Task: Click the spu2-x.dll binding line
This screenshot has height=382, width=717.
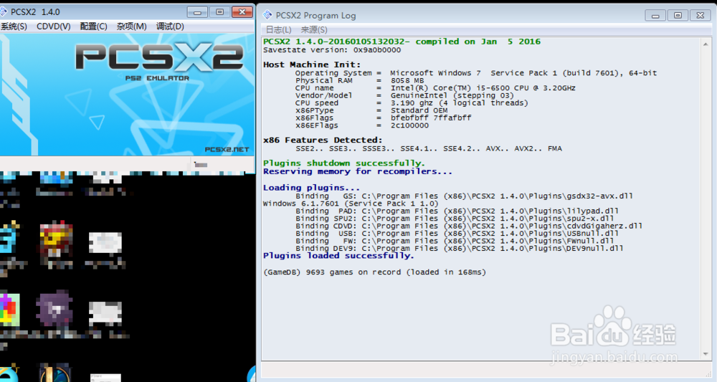Action: click(455, 219)
